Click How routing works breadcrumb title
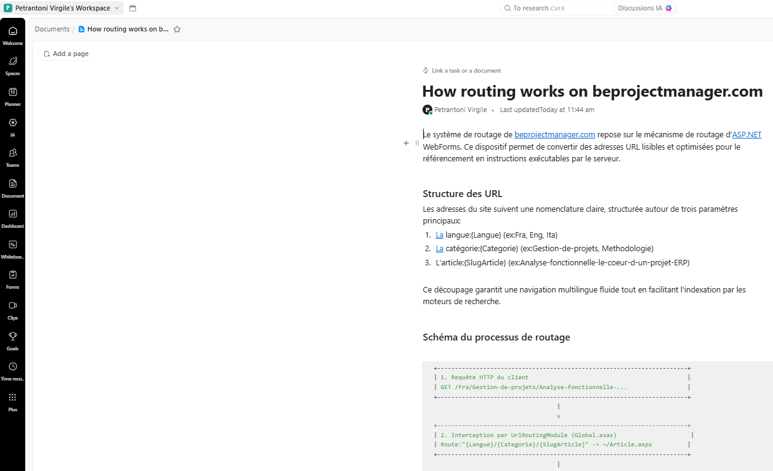The image size is (773, 471). 128,29
